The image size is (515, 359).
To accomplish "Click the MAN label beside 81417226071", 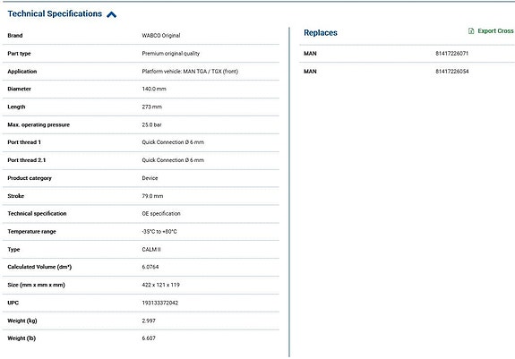I will click(x=310, y=54).
